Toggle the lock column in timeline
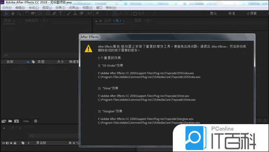Viewport: 269px width, 152px height. click(15, 143)
